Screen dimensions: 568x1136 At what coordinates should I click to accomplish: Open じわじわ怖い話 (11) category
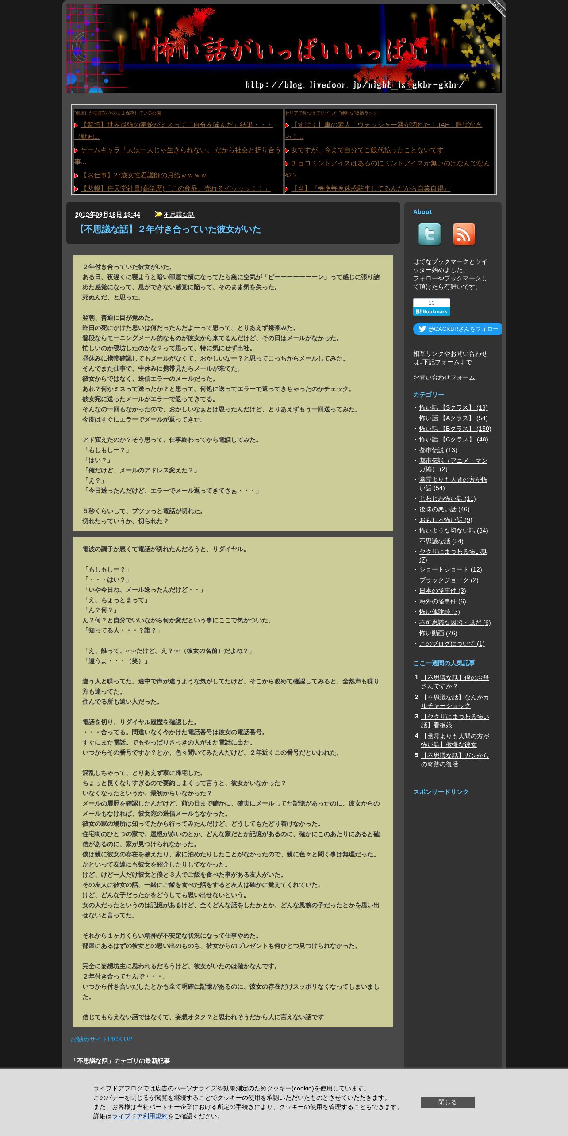point(448,499)
